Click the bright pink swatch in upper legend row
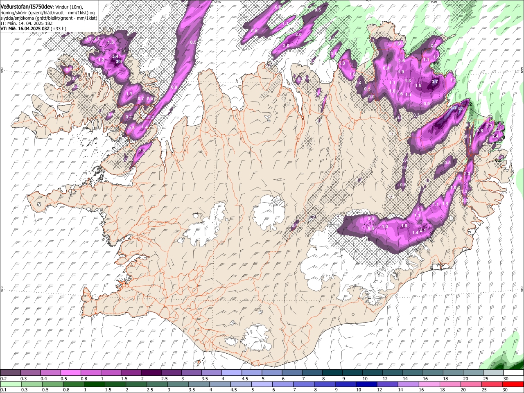524x393 pixels. 70,373
